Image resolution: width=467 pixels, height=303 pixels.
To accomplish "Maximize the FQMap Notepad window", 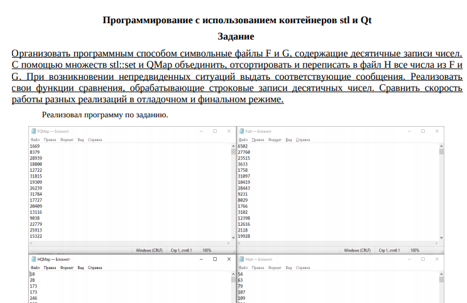I will 215,131.
